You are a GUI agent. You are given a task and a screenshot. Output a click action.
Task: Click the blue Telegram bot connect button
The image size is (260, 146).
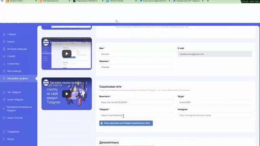coord(126,123)
